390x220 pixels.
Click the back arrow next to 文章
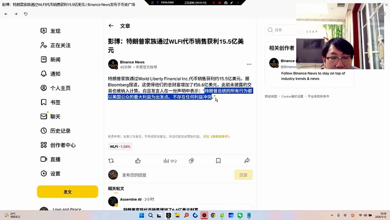pos(111,26)
